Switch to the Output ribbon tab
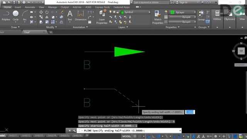247x139 pixels. tap(64, 7)
